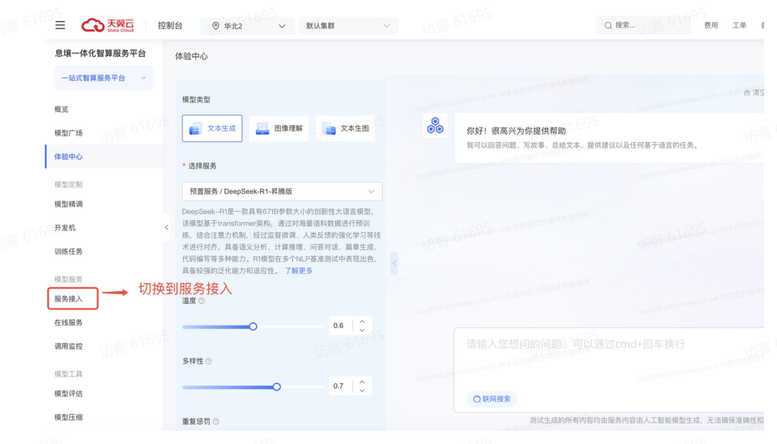Image resolution: width=777 pixels, height=444 pixels.
Task: Click the 图像理解 model type icon
Action: [x=263, y=129]
